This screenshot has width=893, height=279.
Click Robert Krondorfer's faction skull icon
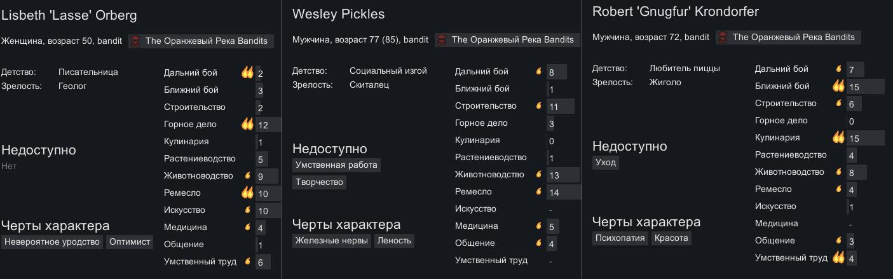[x=722, y=37]
